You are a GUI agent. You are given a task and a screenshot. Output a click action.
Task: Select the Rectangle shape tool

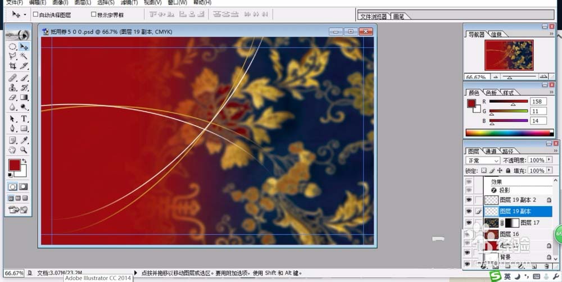pos(24,128)
